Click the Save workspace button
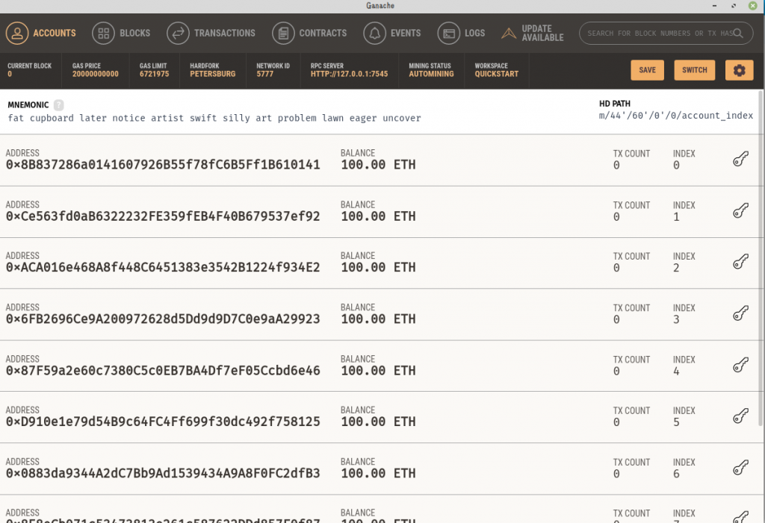The height and width of the screenshot is (523, 765). (x=647, y=70)
